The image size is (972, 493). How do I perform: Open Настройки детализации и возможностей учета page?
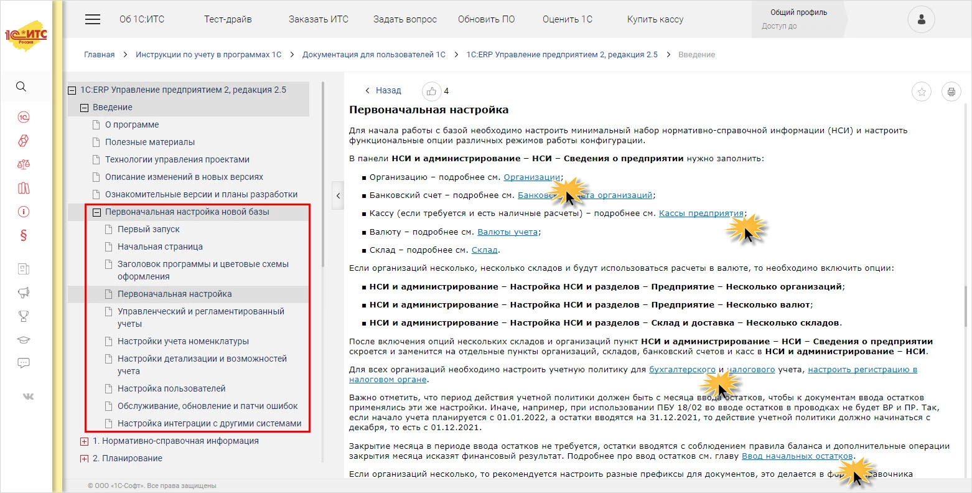[x=202, y=365]
